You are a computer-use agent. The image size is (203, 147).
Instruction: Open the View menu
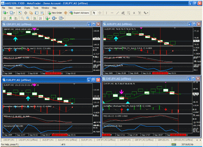coord(10,8)
